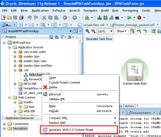Screen dimensions: 161x137
Task: Select the Descriptors folder
Action: (x=20, y=128)
